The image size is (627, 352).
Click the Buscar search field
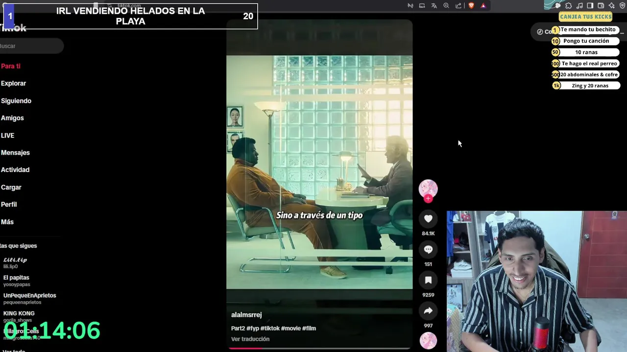click(x=31, y=46)
